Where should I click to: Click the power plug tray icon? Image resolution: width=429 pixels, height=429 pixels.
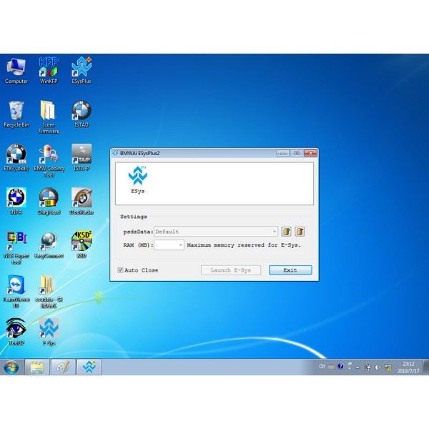[x=368, y=368]
